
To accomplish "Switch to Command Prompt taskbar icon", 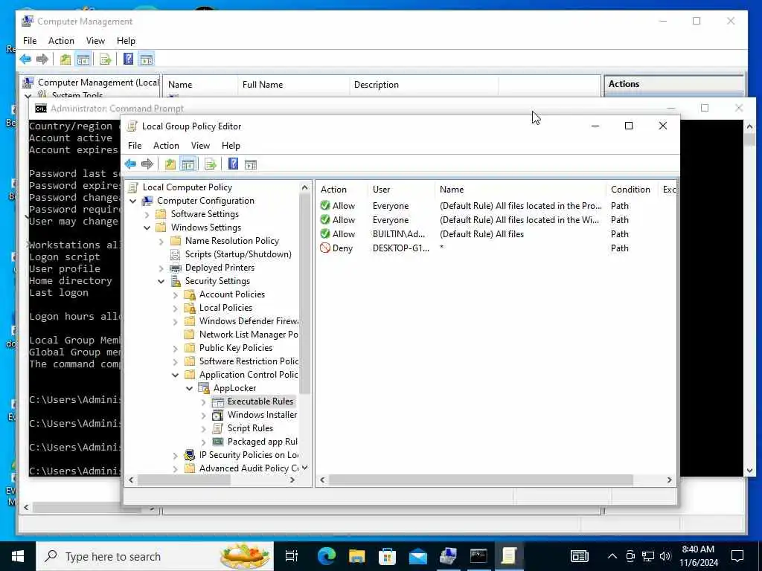I will point(478,556).
